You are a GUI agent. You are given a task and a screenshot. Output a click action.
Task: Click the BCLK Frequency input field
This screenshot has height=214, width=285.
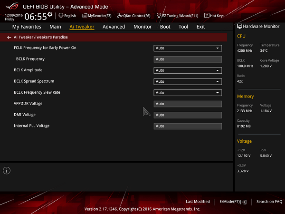188,59
